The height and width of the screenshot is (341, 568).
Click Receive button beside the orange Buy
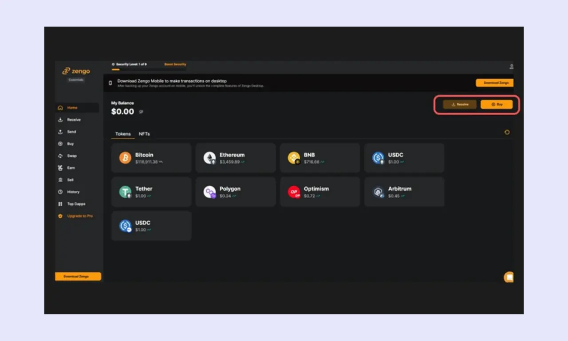460,104
